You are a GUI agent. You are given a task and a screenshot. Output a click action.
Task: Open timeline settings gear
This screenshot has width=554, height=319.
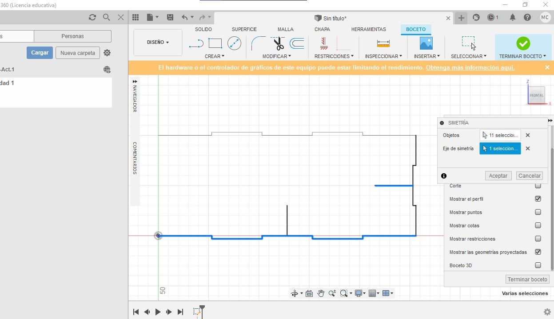coord(547,312)
